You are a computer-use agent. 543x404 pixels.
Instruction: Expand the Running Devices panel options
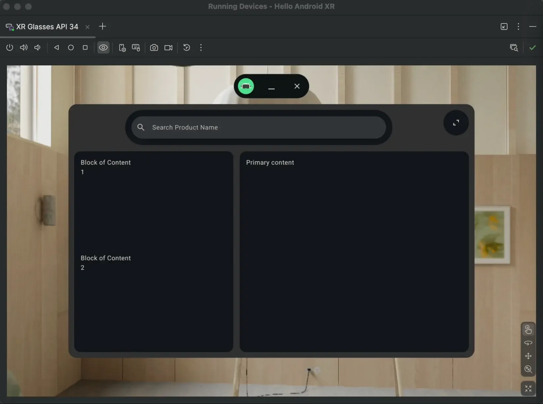tap(518, 27)
